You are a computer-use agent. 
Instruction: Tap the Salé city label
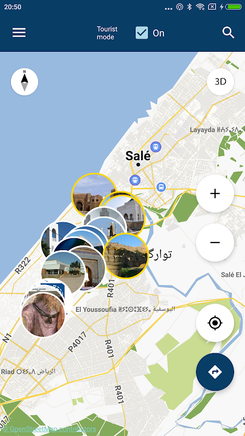(138, 156)
